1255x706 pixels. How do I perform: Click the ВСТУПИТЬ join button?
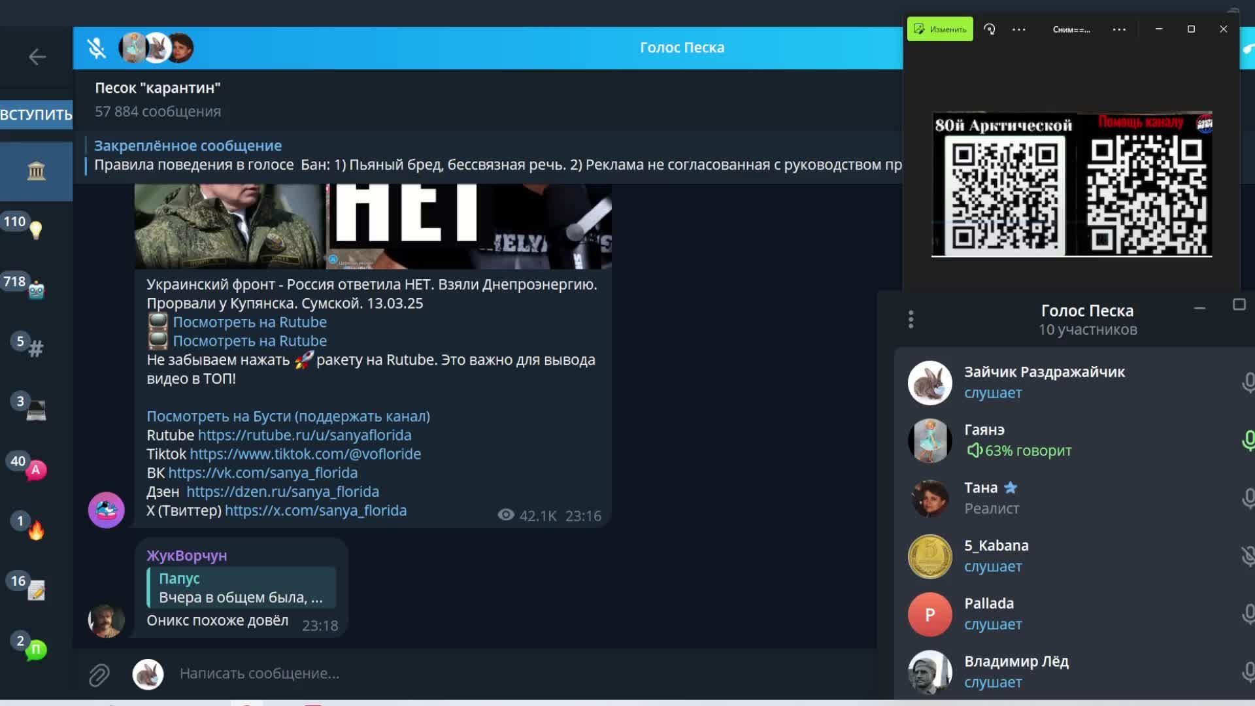36,114
